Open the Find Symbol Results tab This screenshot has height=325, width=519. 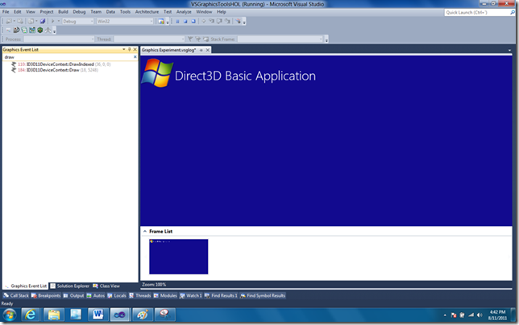(x=263, y=295)
